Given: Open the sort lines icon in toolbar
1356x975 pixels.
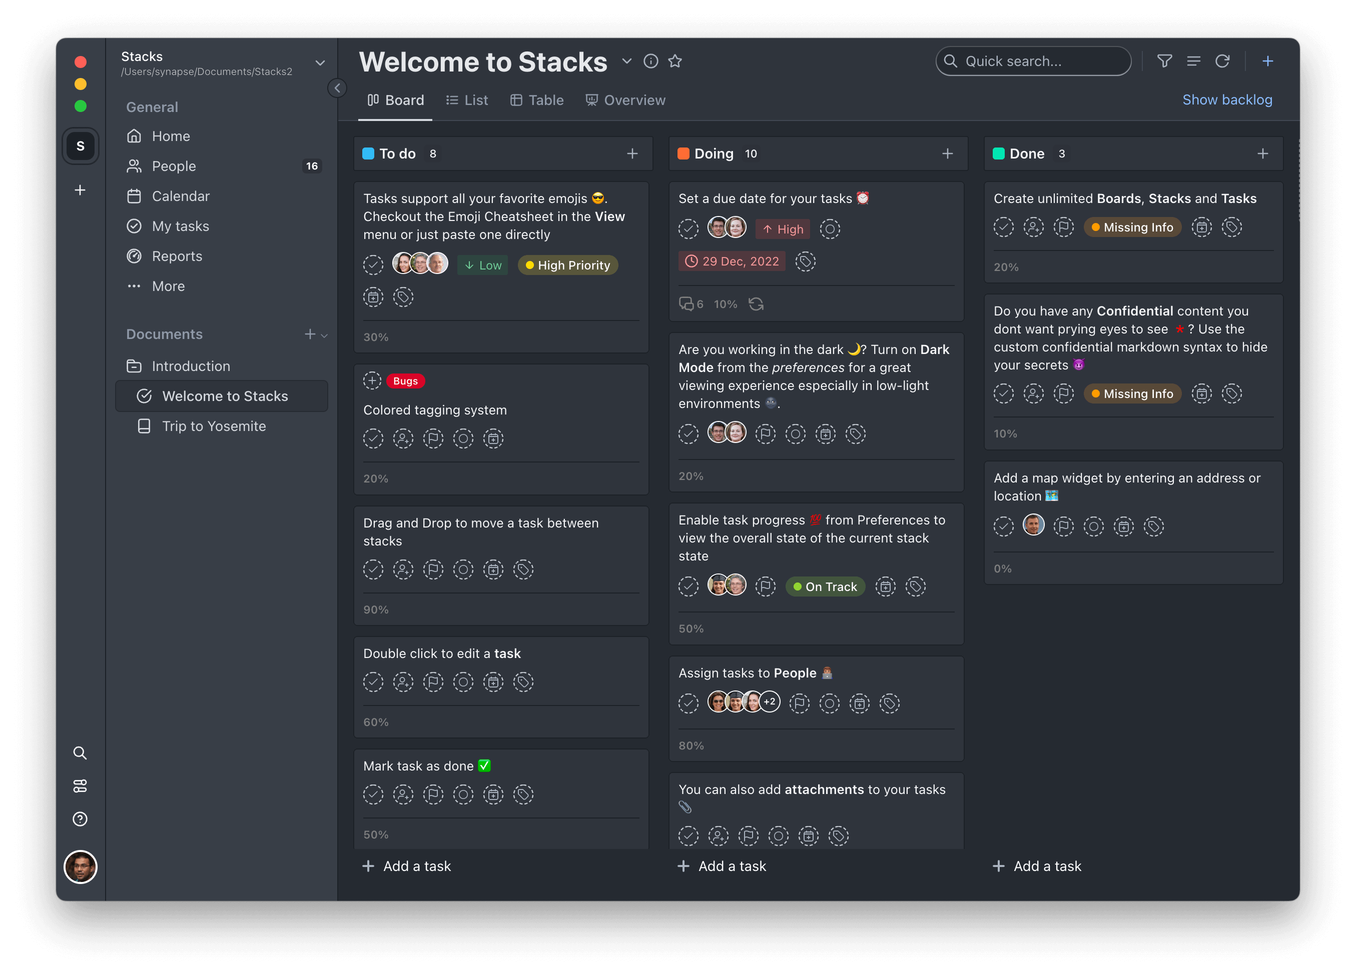Looking at the screenshot, I should (1193, 61).
